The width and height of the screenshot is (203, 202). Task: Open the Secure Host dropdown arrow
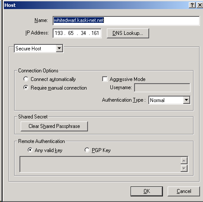(59, 48)
